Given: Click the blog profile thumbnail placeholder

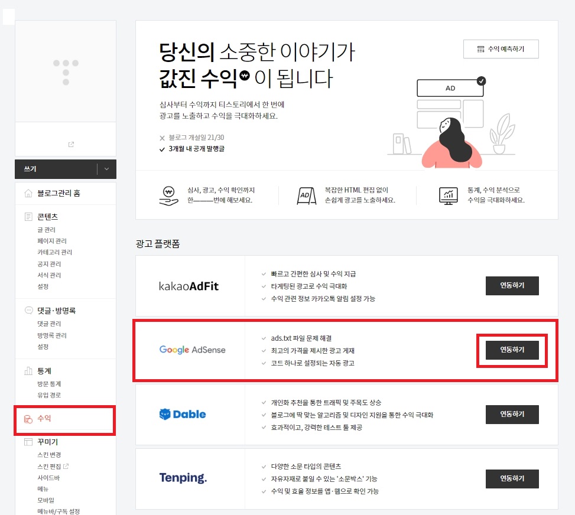Looking at the screenshot, I should (66, 71).
